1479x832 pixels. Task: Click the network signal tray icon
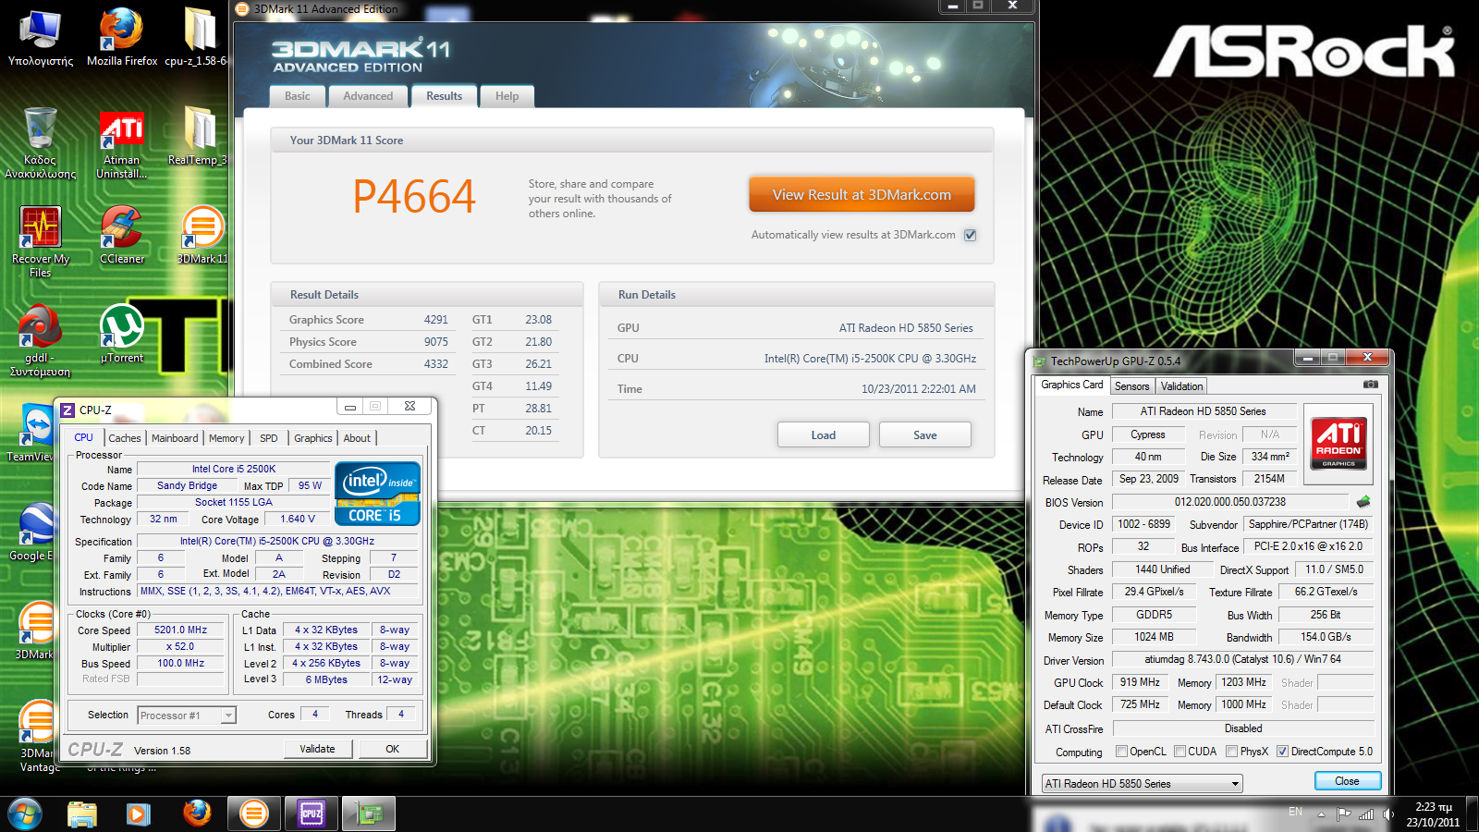(x=1366, y=814)
